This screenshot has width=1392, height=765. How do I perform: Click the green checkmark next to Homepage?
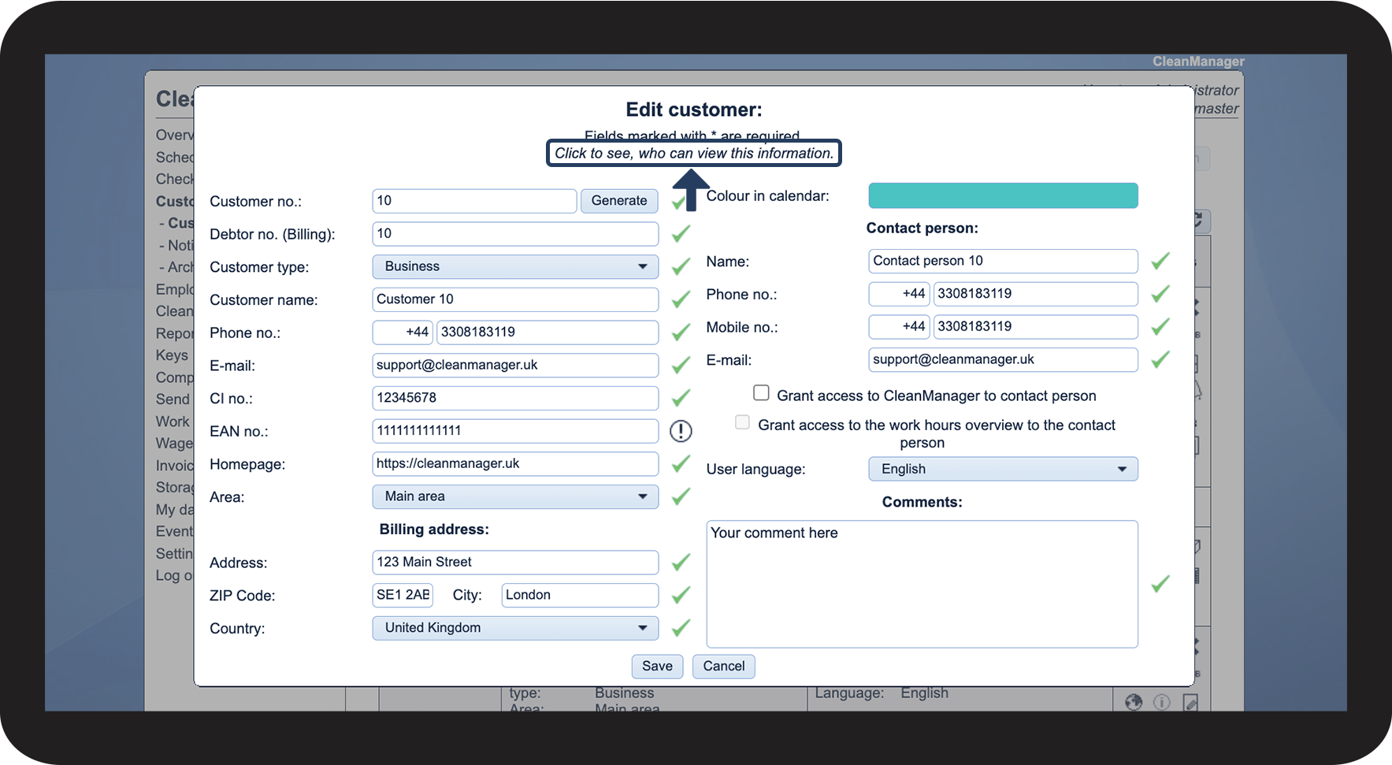pos(681,464)
